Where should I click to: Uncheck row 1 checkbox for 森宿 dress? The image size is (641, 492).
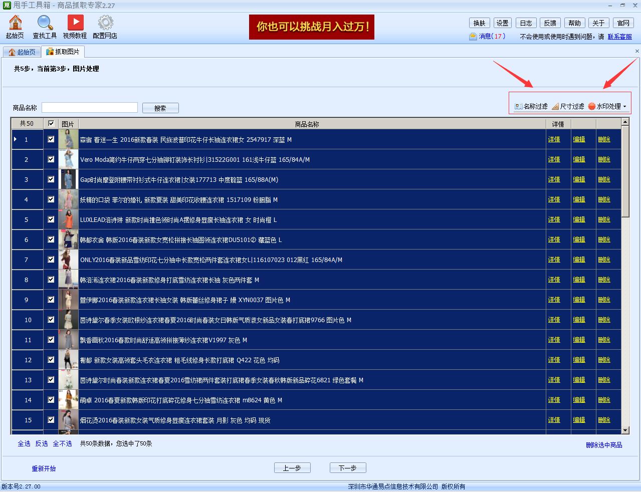(x=50, y=139)
